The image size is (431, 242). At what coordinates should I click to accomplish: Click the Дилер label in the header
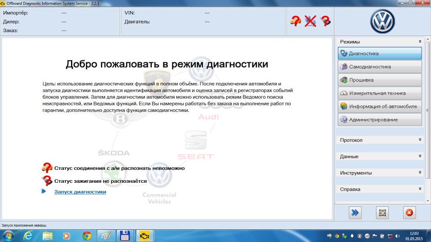pos(11,22)
